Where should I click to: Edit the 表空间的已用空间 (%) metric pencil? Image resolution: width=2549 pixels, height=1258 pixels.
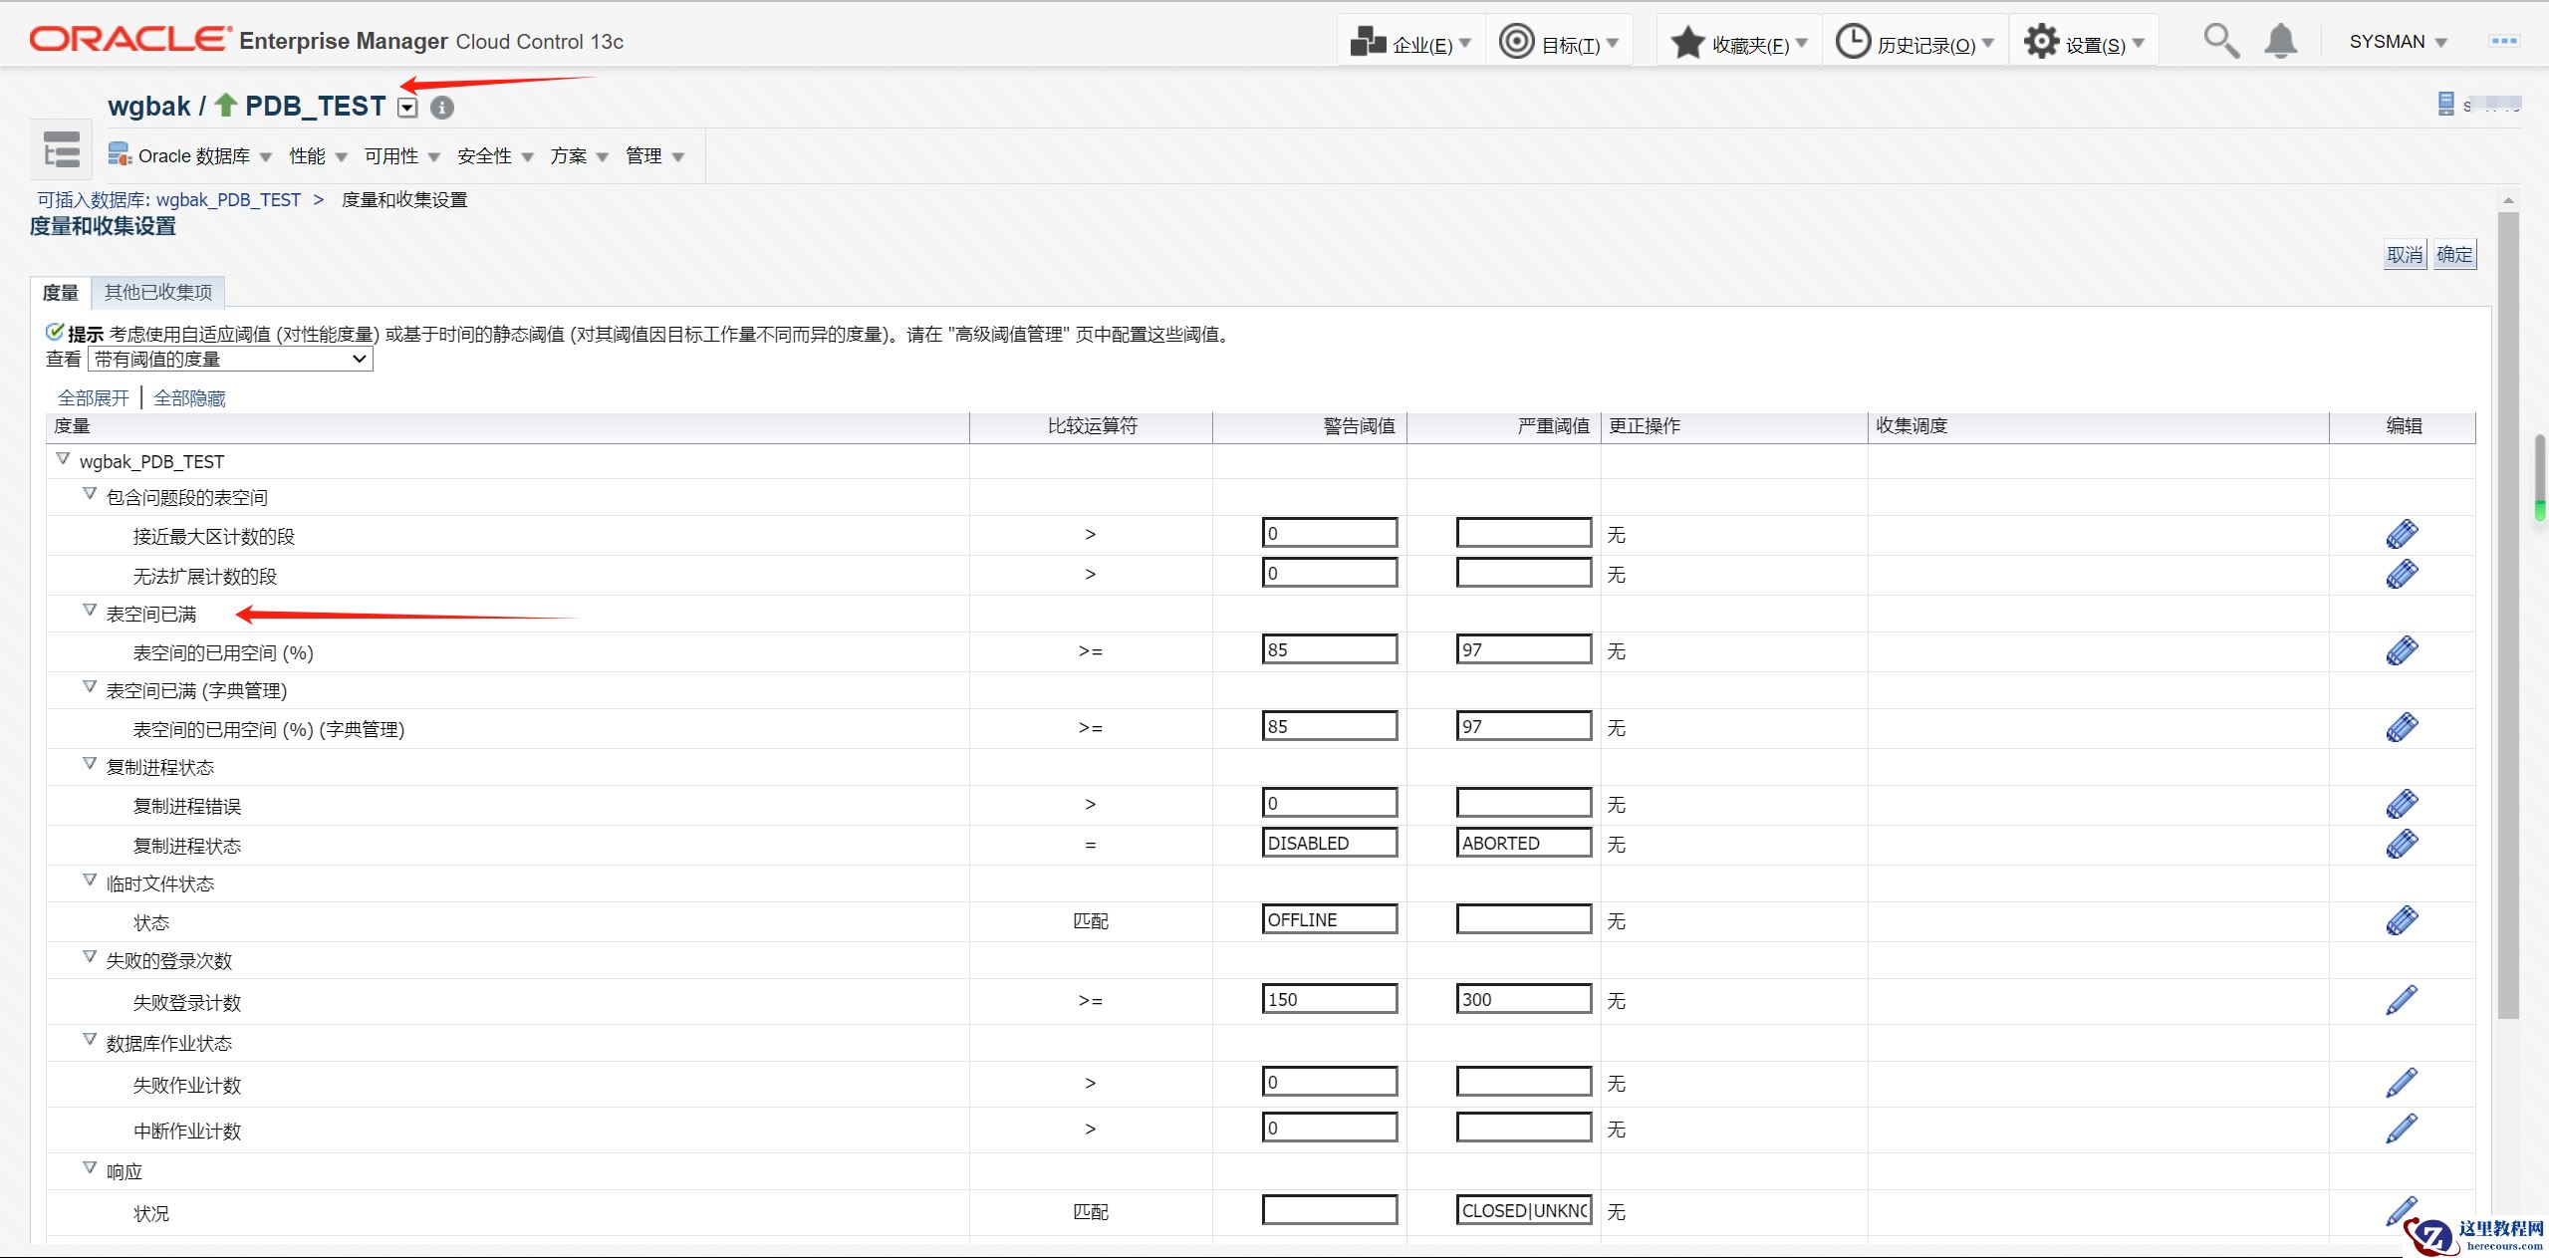(x=2402, y=651)
